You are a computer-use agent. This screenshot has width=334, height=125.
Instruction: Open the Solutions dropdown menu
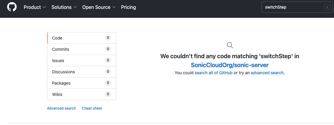pos(64,7)
